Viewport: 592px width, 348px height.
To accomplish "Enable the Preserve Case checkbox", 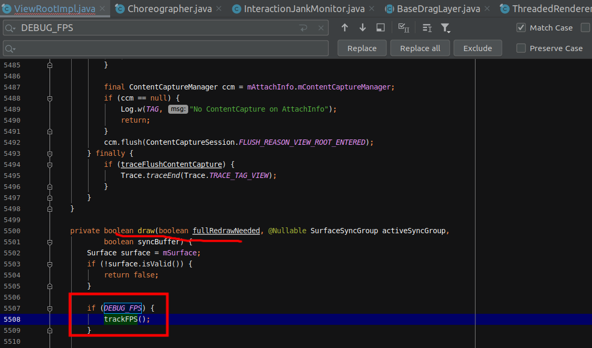I will point(521,48).
